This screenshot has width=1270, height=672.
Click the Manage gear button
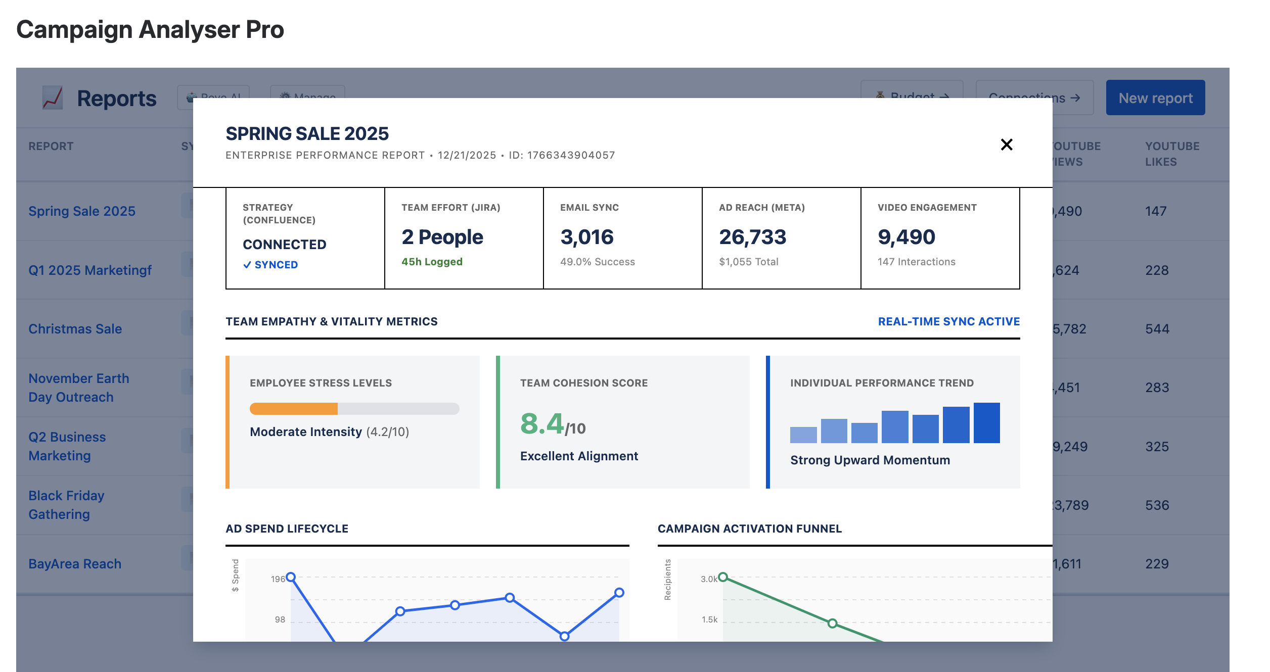tap(307, 92)
